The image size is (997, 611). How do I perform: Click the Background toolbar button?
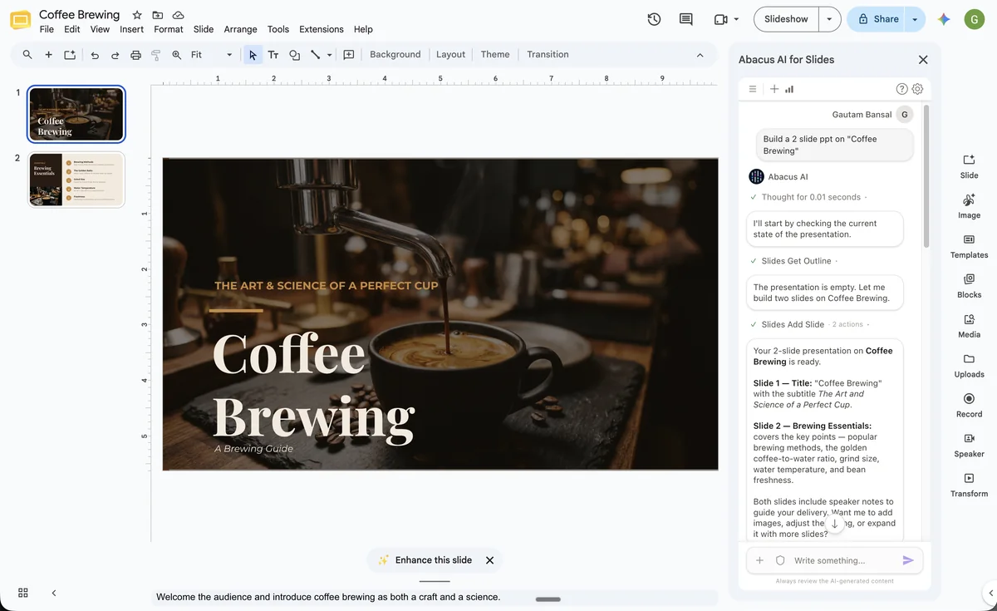click(395, 55)
